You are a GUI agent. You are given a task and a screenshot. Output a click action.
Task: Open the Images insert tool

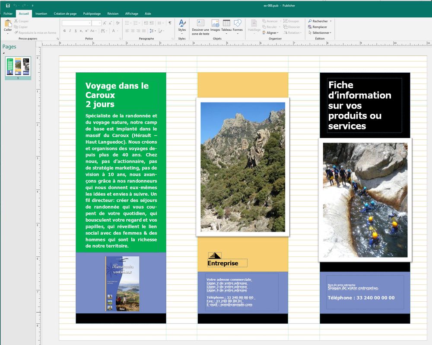215,25
